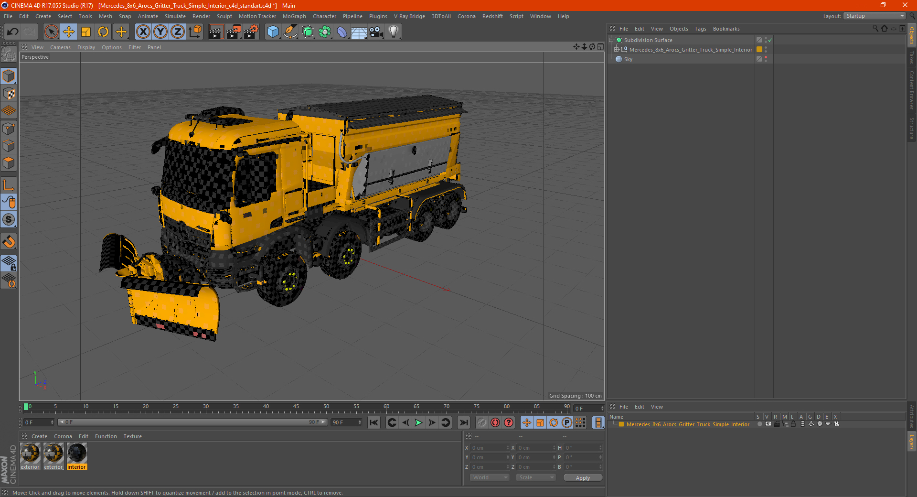Open the World coordinate dropdown
Screen dimensions: 917x497
490,477
